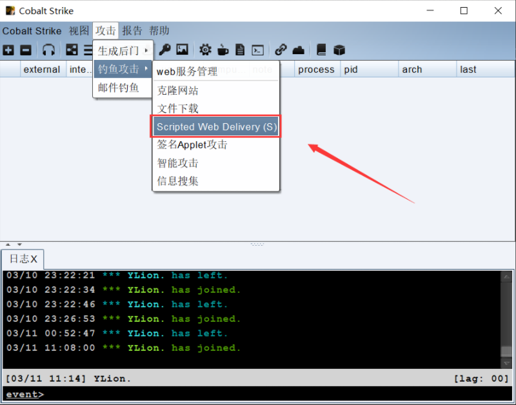
Task: Click log line 03/11 11:08:00 YLion has joined
Action: coord(123,348)
